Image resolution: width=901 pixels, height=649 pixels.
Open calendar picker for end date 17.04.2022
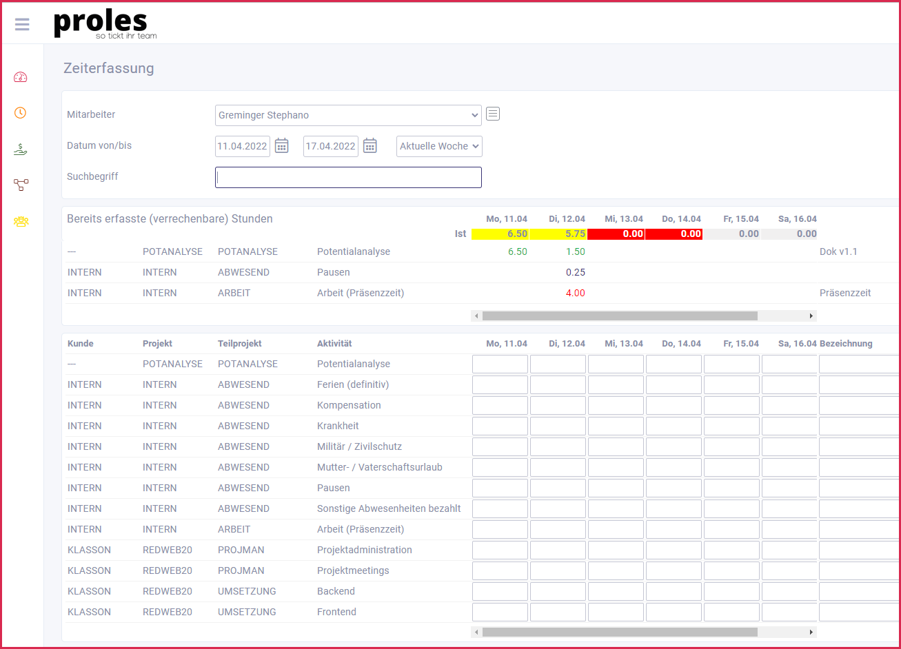[370, 145]
